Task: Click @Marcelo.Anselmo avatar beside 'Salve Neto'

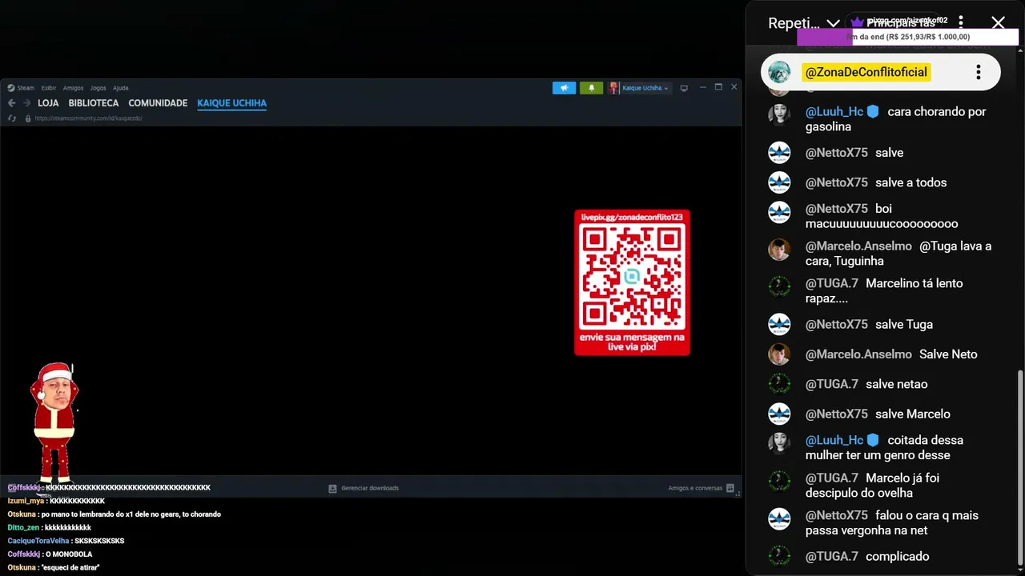Action: tap(779, 354)
